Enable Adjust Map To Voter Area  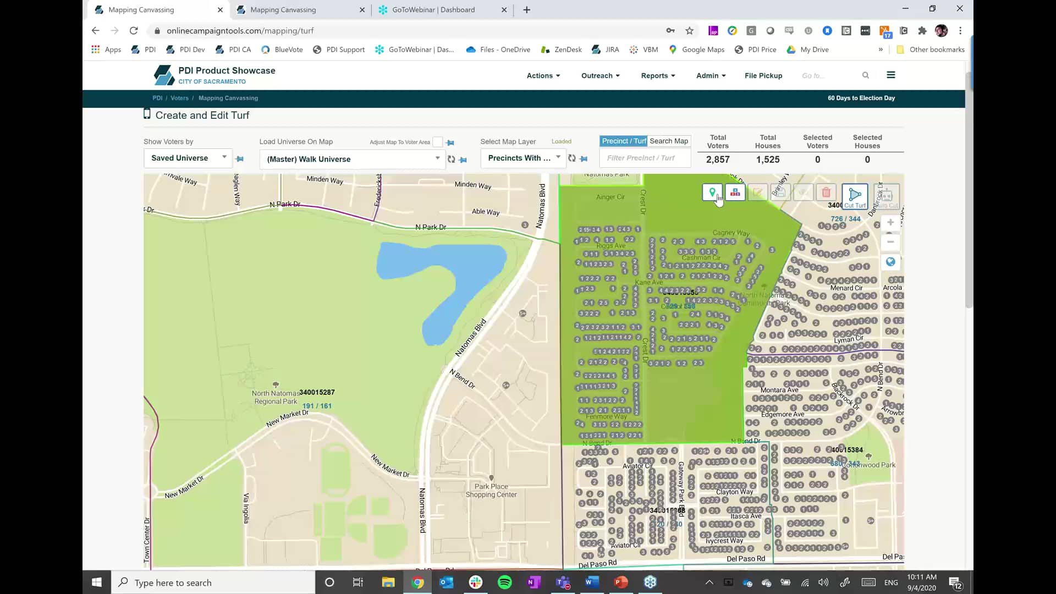point(437,142)
